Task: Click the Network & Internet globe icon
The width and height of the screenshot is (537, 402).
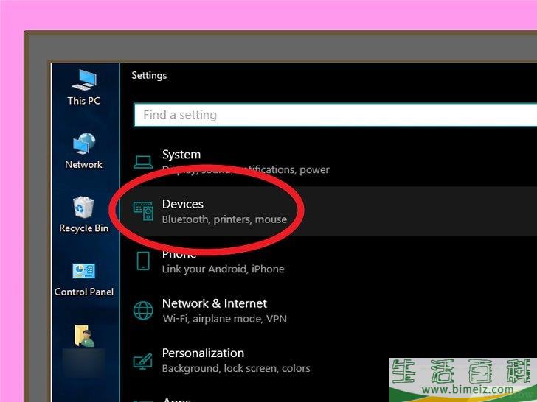Action: tap(143, 311)
